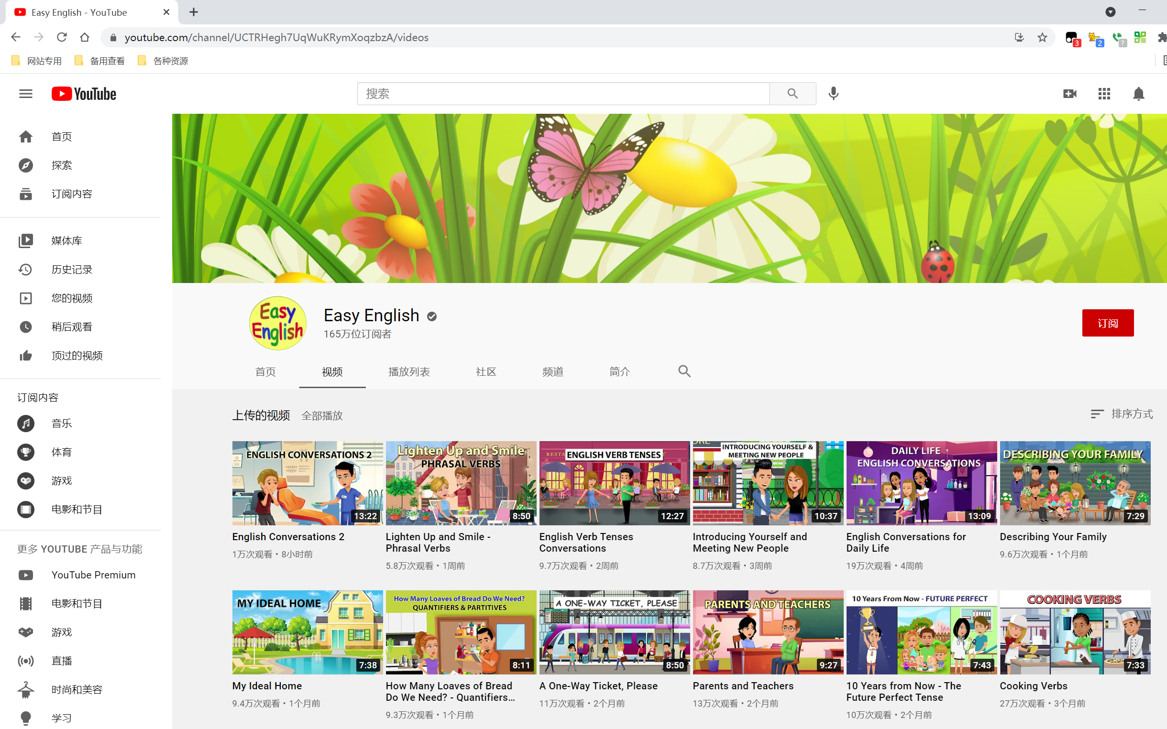
Task: Open 订阅内容 in the top sidebar section
Action: pos(80,194)
